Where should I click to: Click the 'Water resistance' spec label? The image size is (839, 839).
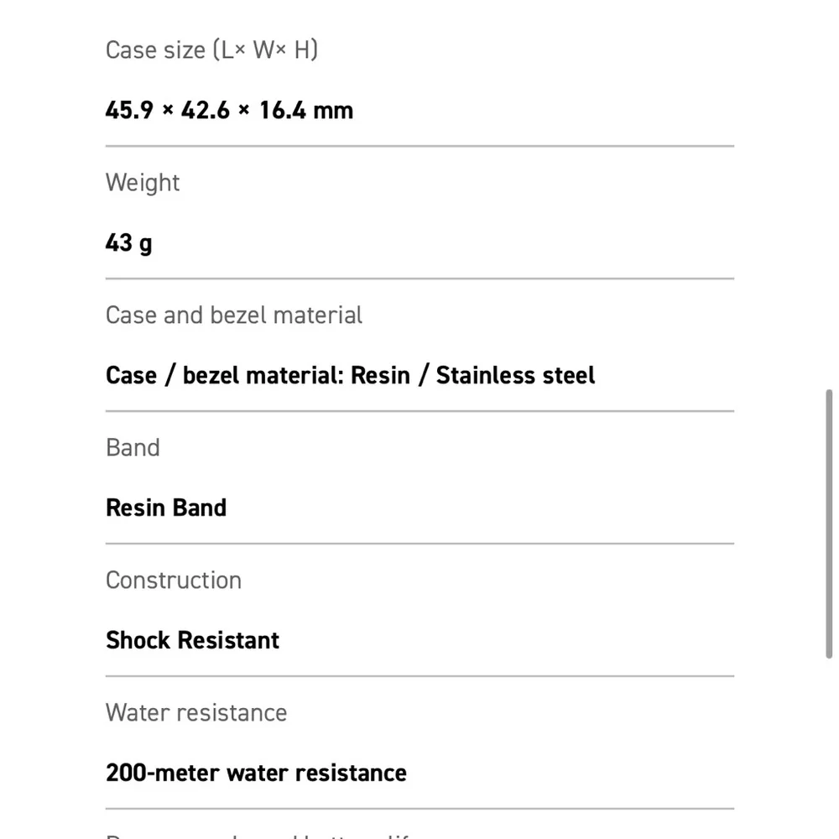196,713
